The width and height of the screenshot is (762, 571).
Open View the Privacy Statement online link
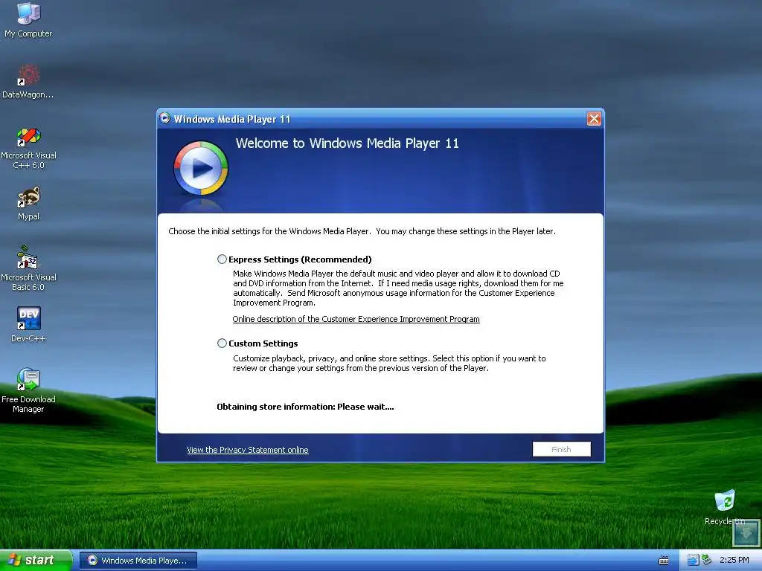[247, 450]
